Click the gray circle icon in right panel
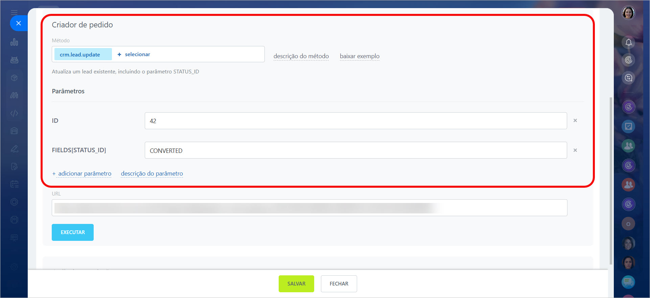 pyautogui.click(x=628, y=224)
